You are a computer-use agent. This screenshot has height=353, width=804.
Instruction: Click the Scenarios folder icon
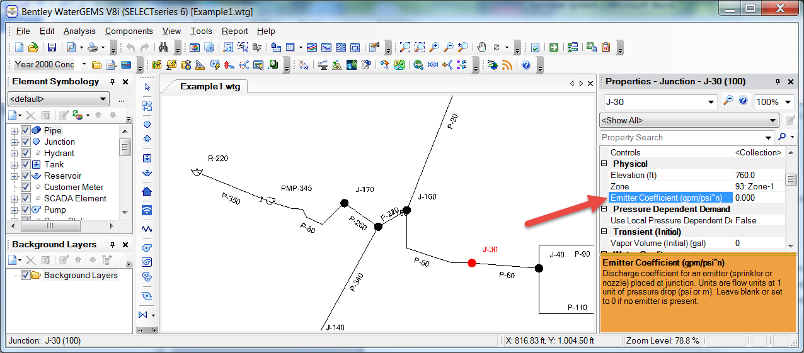(x=96, y=65)
